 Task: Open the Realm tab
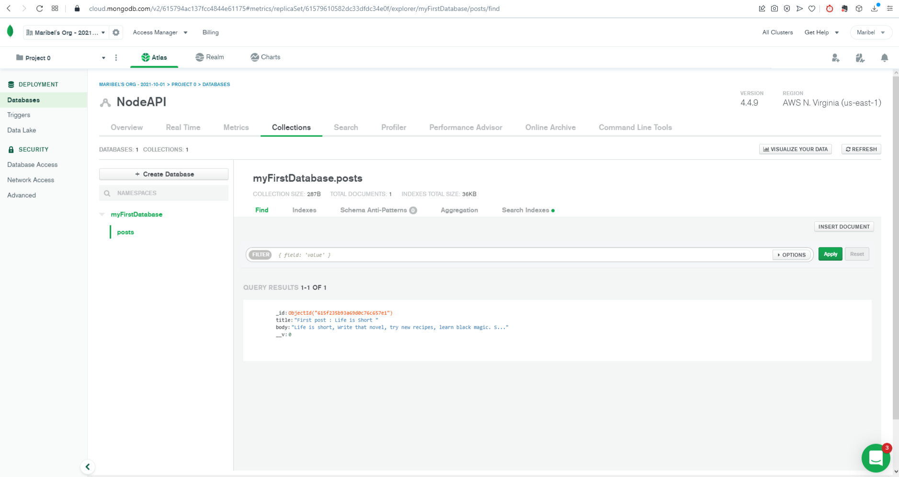tap(210, 57)
